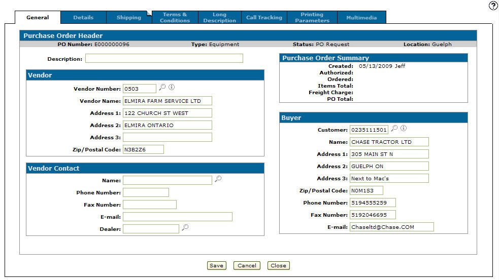Show buyer customer info icon

click(x=404, y=128)
